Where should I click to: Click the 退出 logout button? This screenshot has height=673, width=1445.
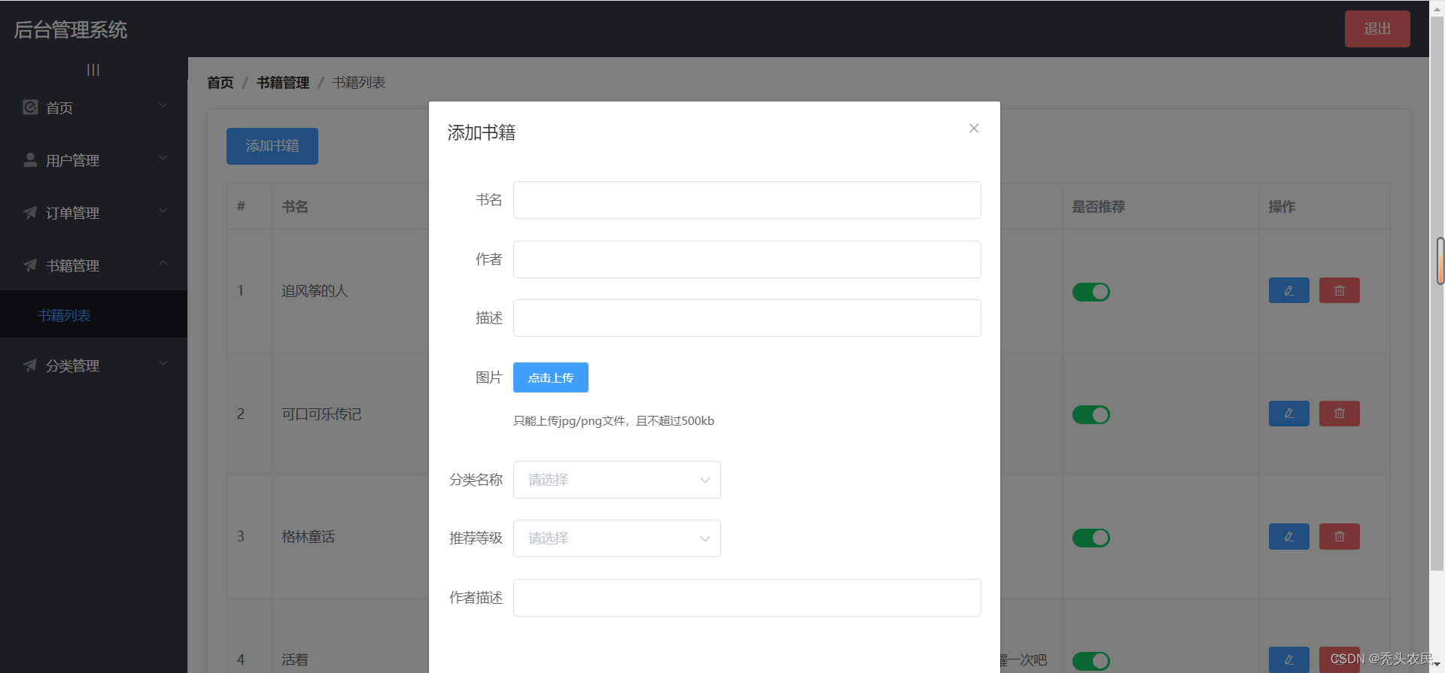pyautogui.click(x=1377, y=29)
